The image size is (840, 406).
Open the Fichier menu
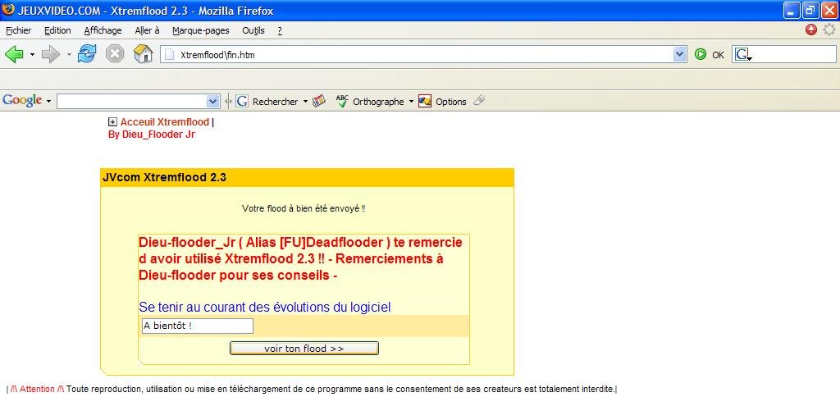(18, 30)
